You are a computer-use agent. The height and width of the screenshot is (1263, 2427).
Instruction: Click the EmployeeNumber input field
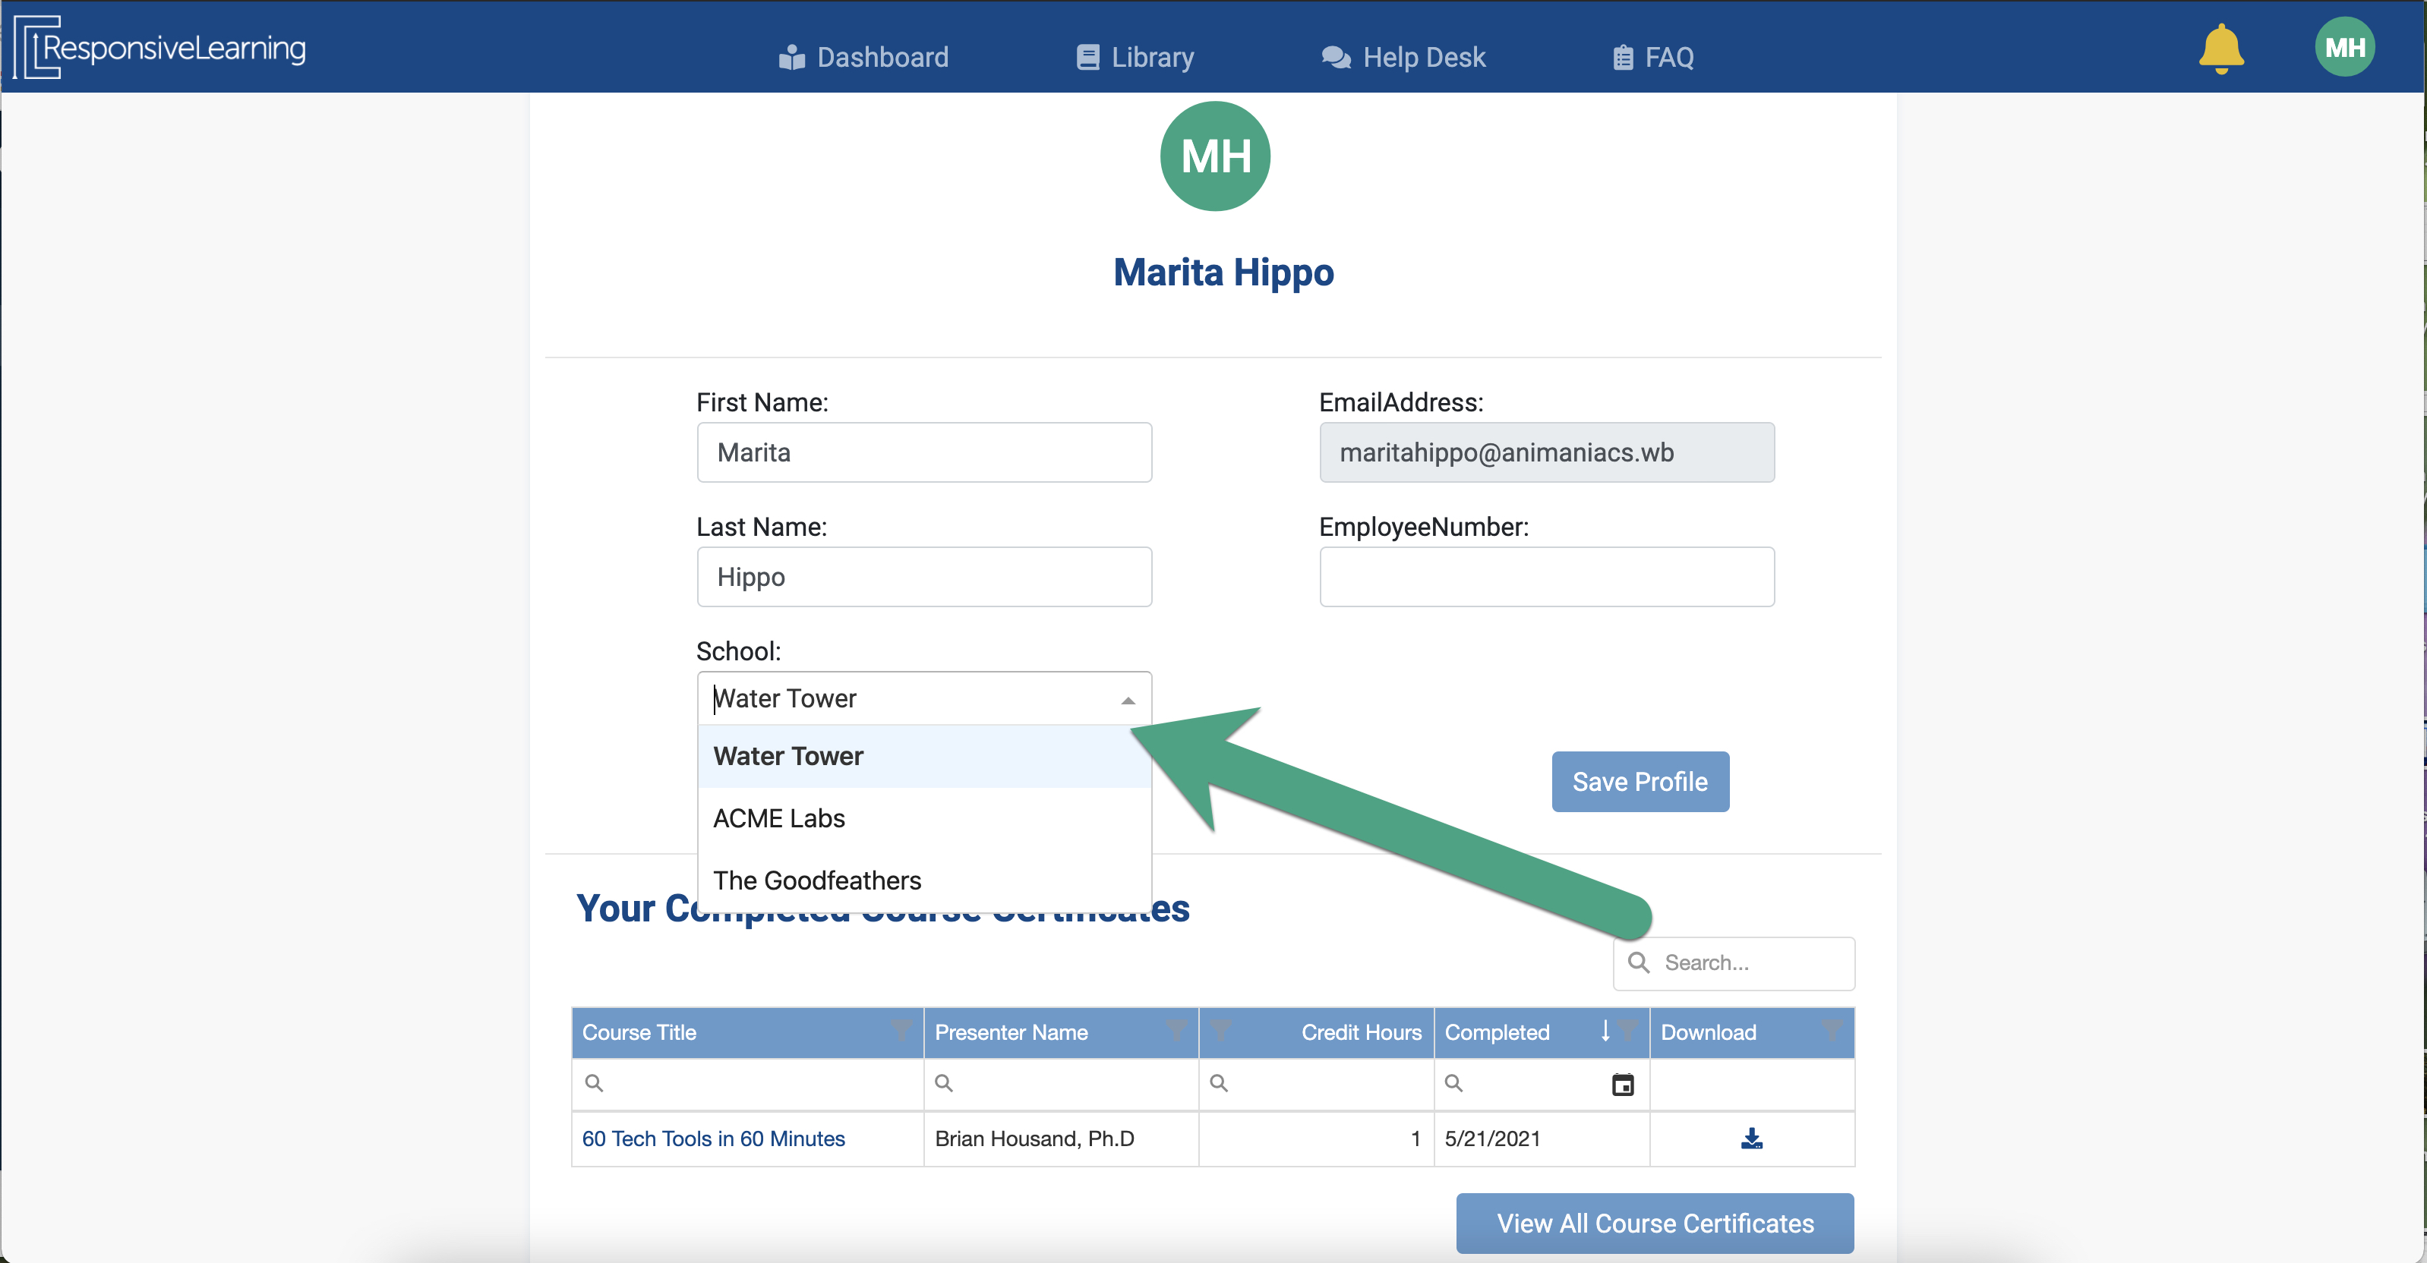1546,576
